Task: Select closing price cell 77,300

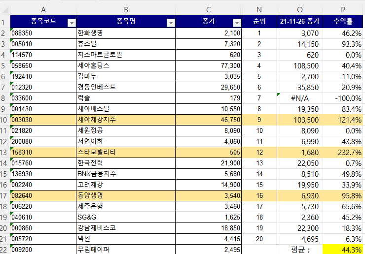Action: (x=208, y=66)
